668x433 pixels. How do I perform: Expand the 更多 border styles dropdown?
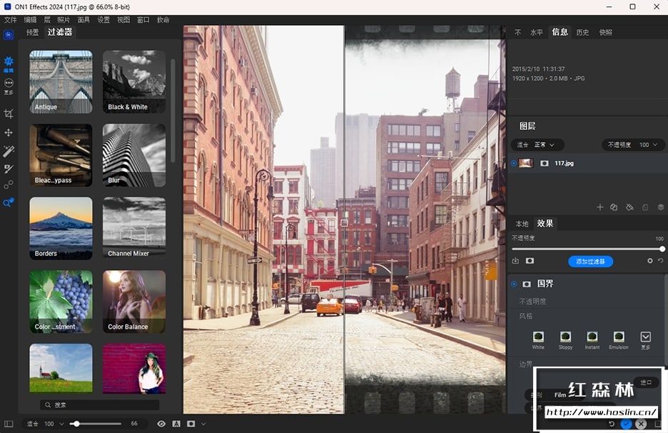click(645, 337)
